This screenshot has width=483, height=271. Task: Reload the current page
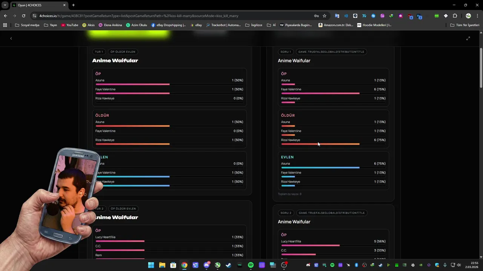[23, 16]
